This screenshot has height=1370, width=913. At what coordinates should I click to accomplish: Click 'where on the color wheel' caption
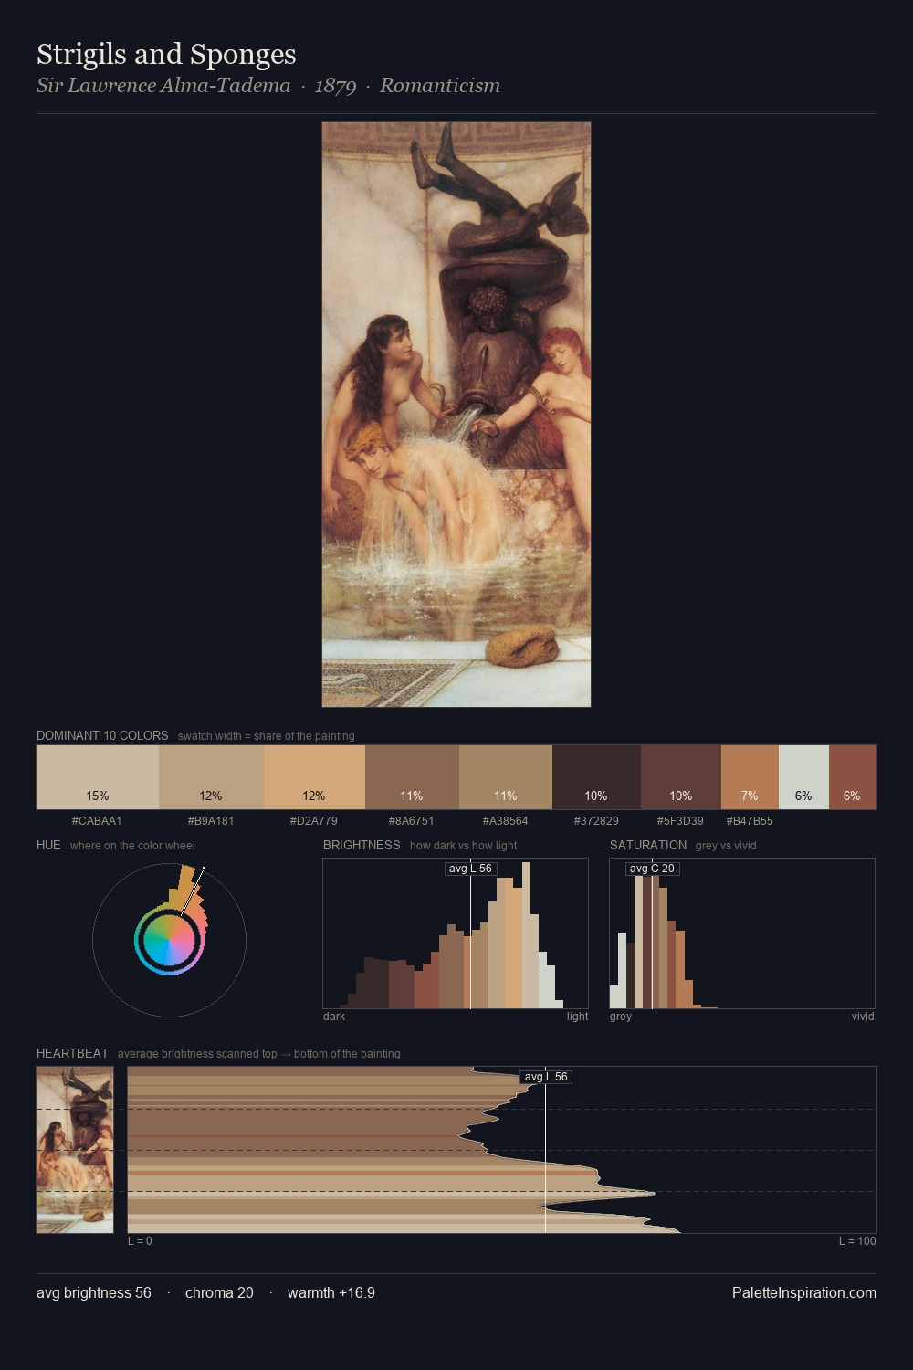[132, 846]
